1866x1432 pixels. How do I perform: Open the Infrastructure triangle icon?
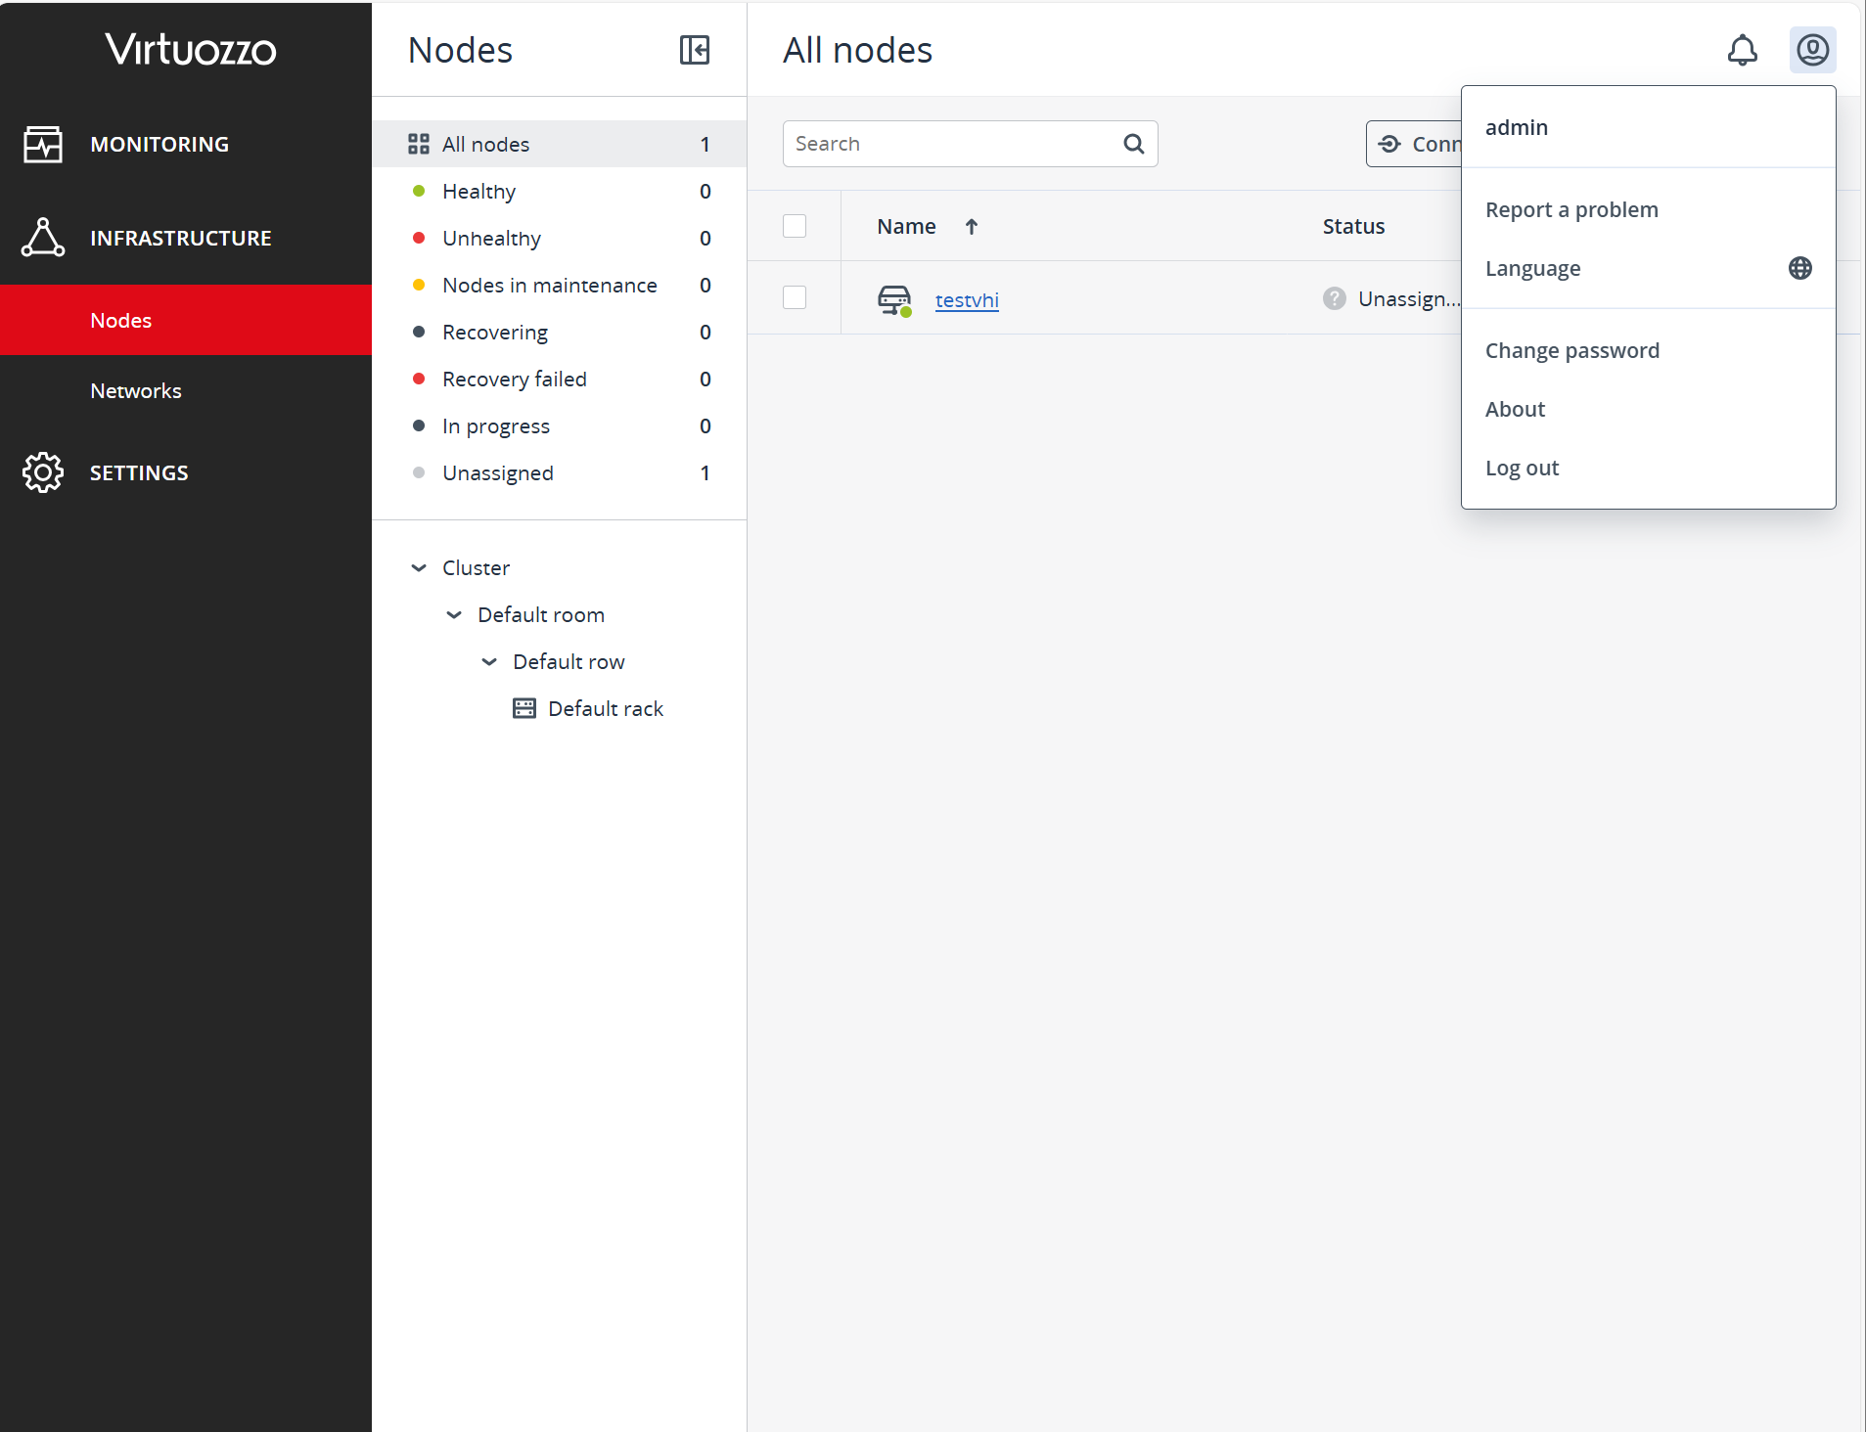pos(43,238)
